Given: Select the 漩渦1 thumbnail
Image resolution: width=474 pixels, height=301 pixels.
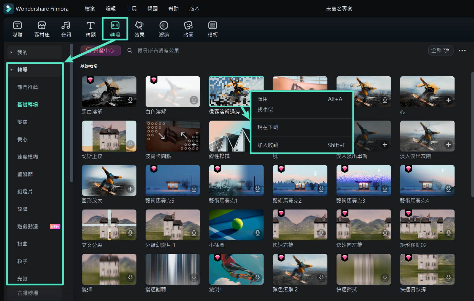Looking at the screenshot, I should (x=237, y=269).
